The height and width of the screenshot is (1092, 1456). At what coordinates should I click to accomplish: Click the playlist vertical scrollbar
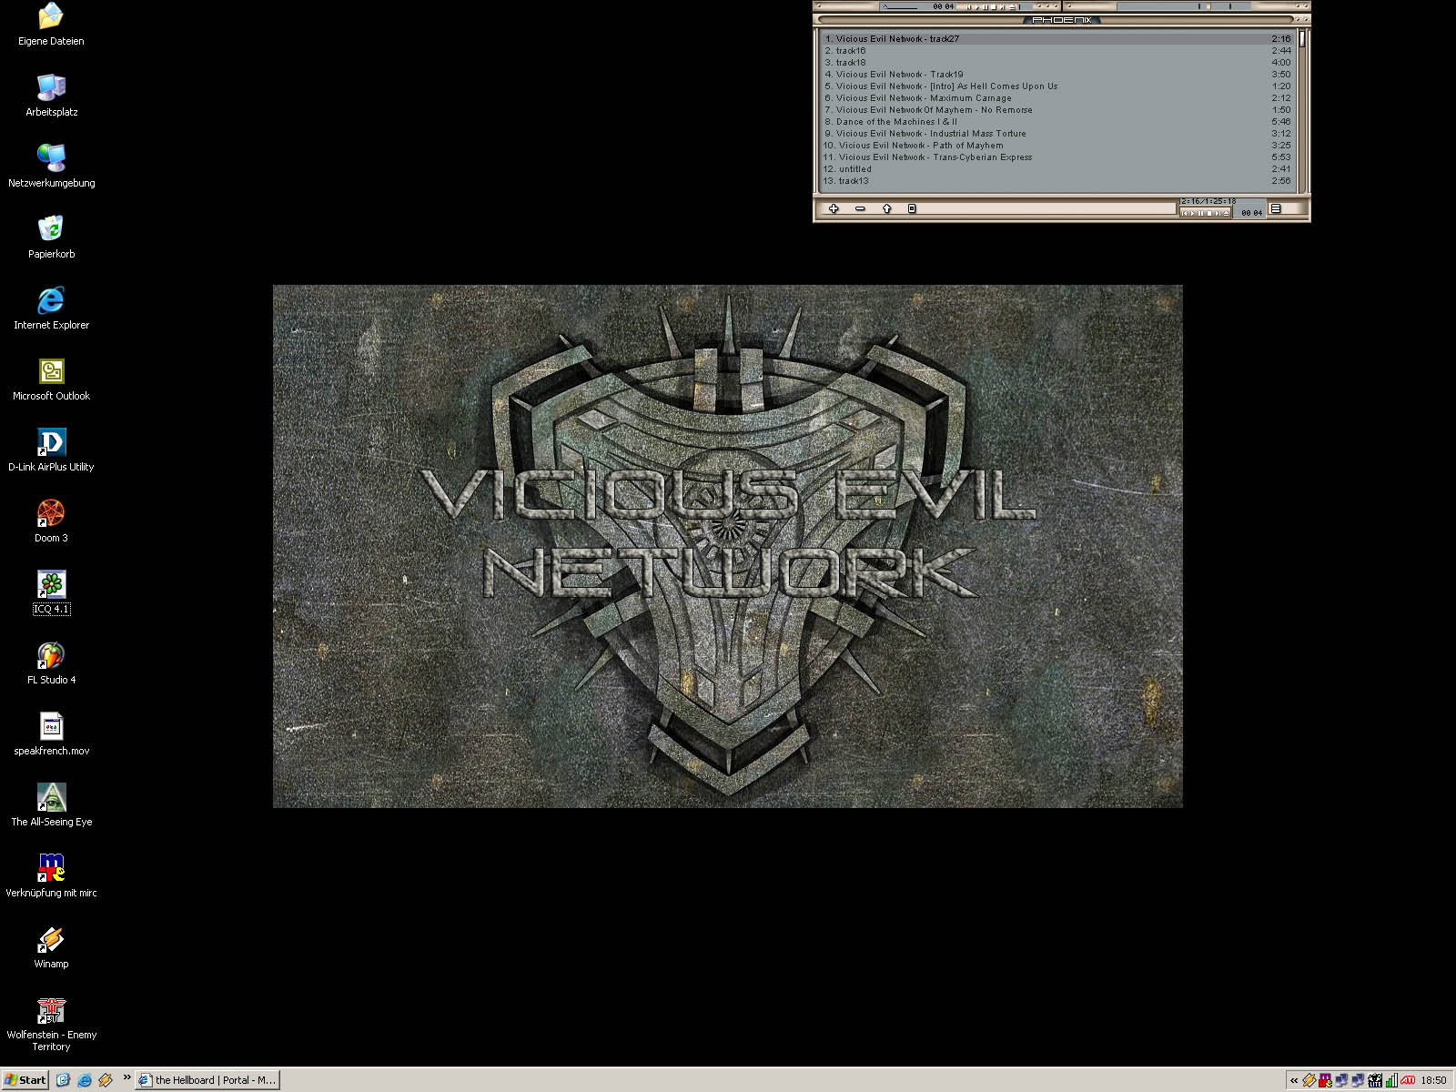coord(1302,109)
